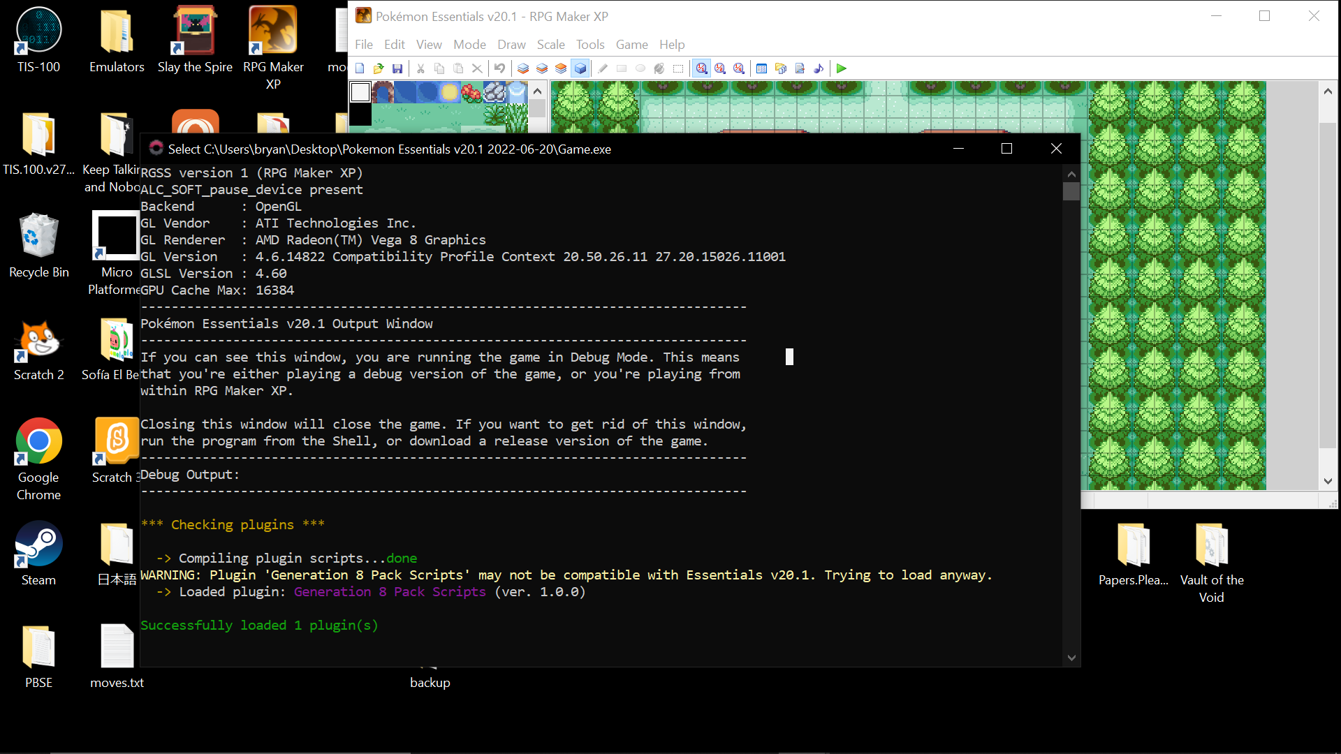
Task: Set map zoom to 1:2 scale
Action: click(720, 68)
